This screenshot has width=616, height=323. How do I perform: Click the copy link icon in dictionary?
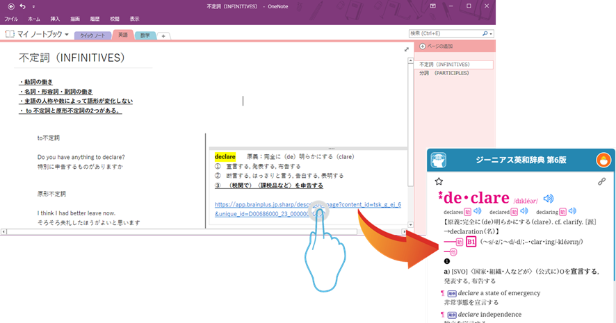601,181
